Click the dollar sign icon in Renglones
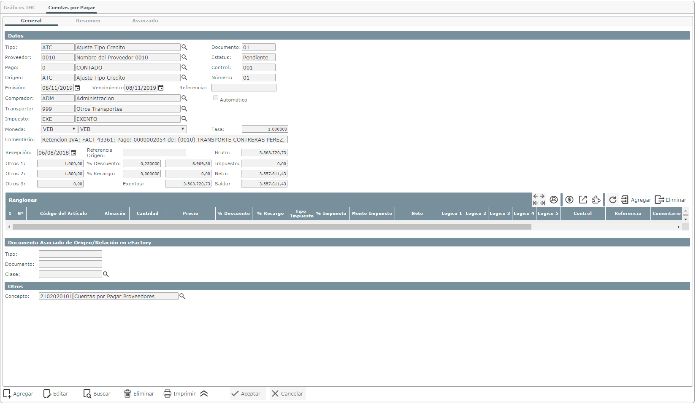Image resolution: width=696 pixels, height=404 pixels. (x=569, y=200)
